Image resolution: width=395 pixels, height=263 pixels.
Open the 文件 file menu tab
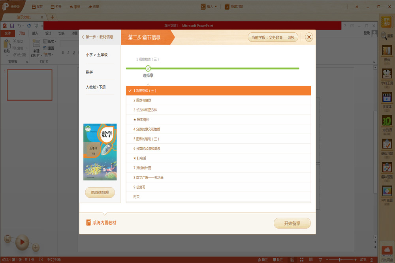[8, 33]
